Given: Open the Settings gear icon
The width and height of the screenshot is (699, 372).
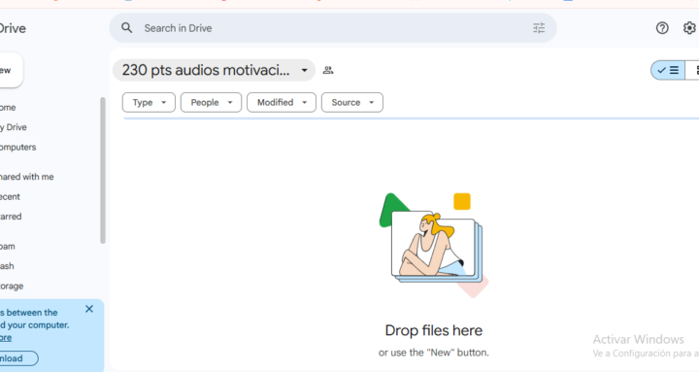Looking at the screenshot, I should click(x=689, y=28).
